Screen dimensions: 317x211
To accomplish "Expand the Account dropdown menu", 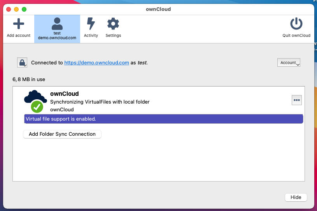I will pos(289,62).
